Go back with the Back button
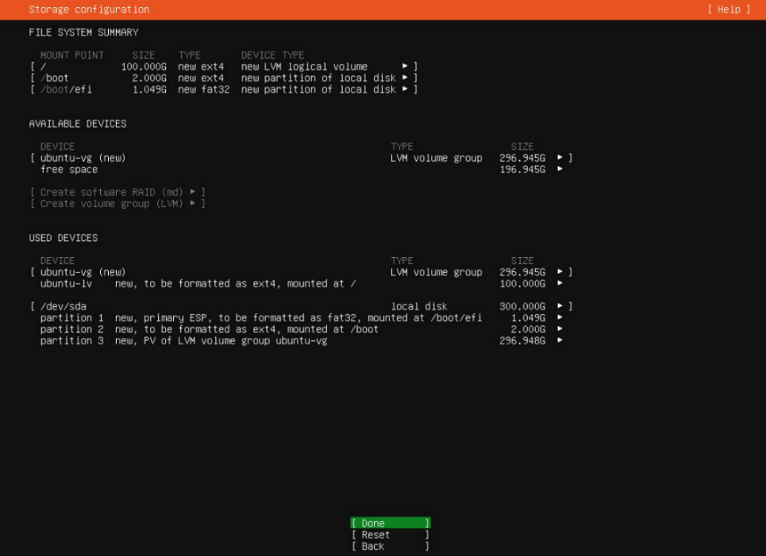This screenshot has height=556, width=766. pyautogui.click(x=390, y=546)
